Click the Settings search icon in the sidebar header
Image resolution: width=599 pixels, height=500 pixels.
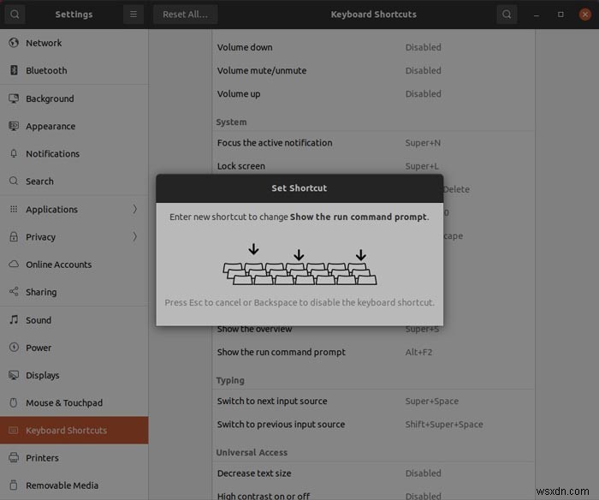(15, 15)
